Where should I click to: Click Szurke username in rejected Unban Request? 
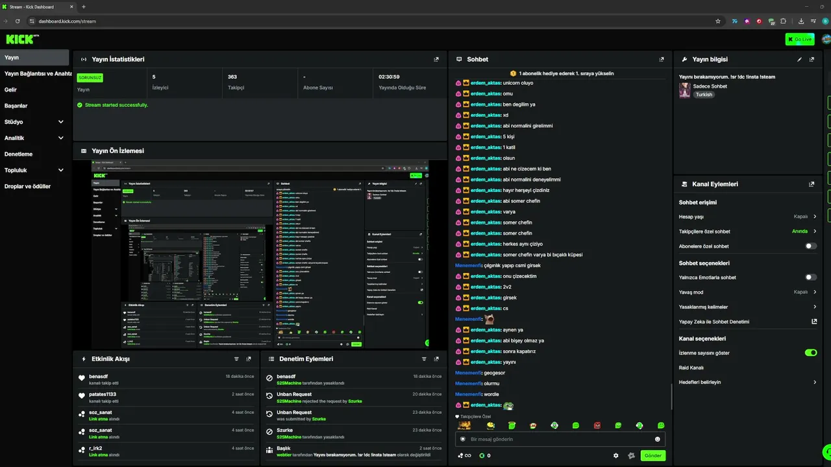pyautogui.click(x=355, y=401)
